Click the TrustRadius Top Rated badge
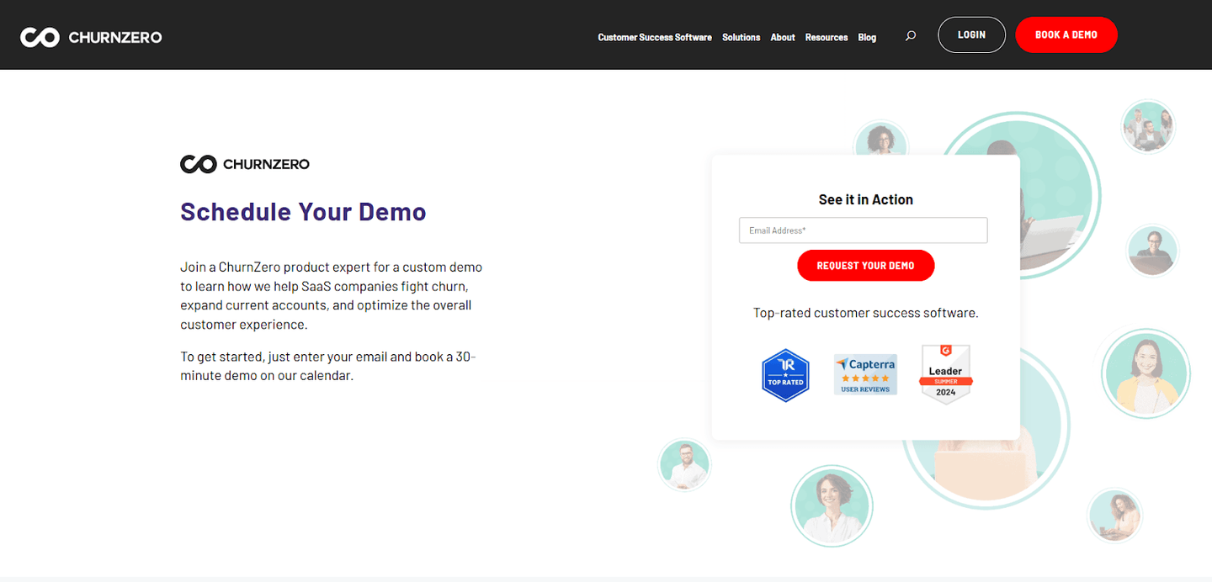1212x582 pixels. click(x=785, y=375)
